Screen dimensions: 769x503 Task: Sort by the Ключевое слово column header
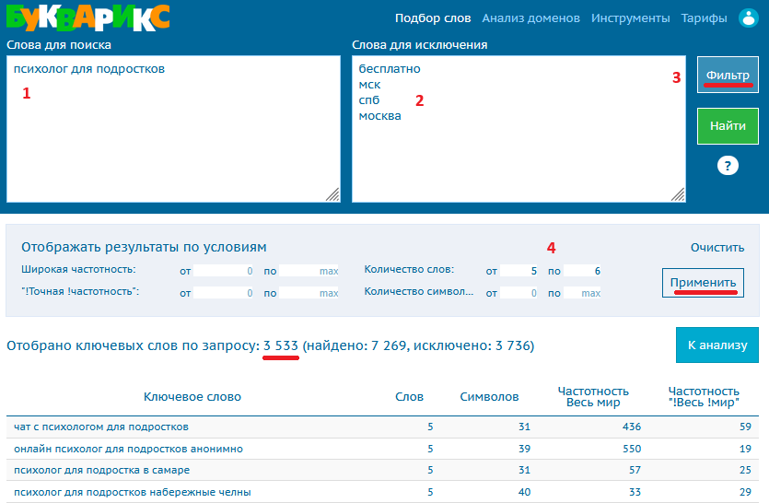192,397
